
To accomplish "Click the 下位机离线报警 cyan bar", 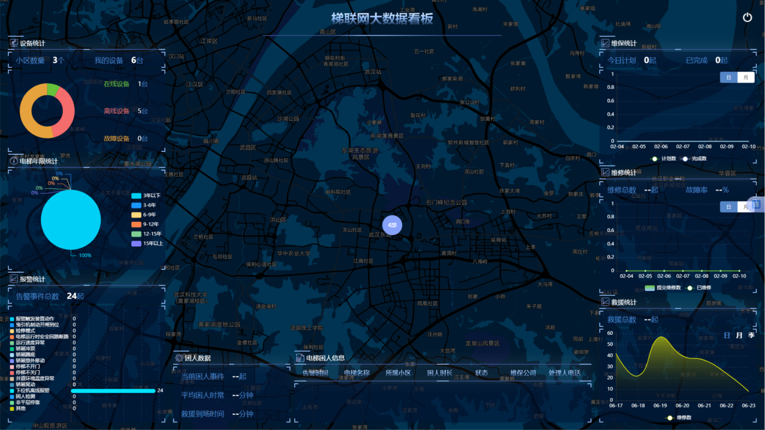I will pos(113,391).
